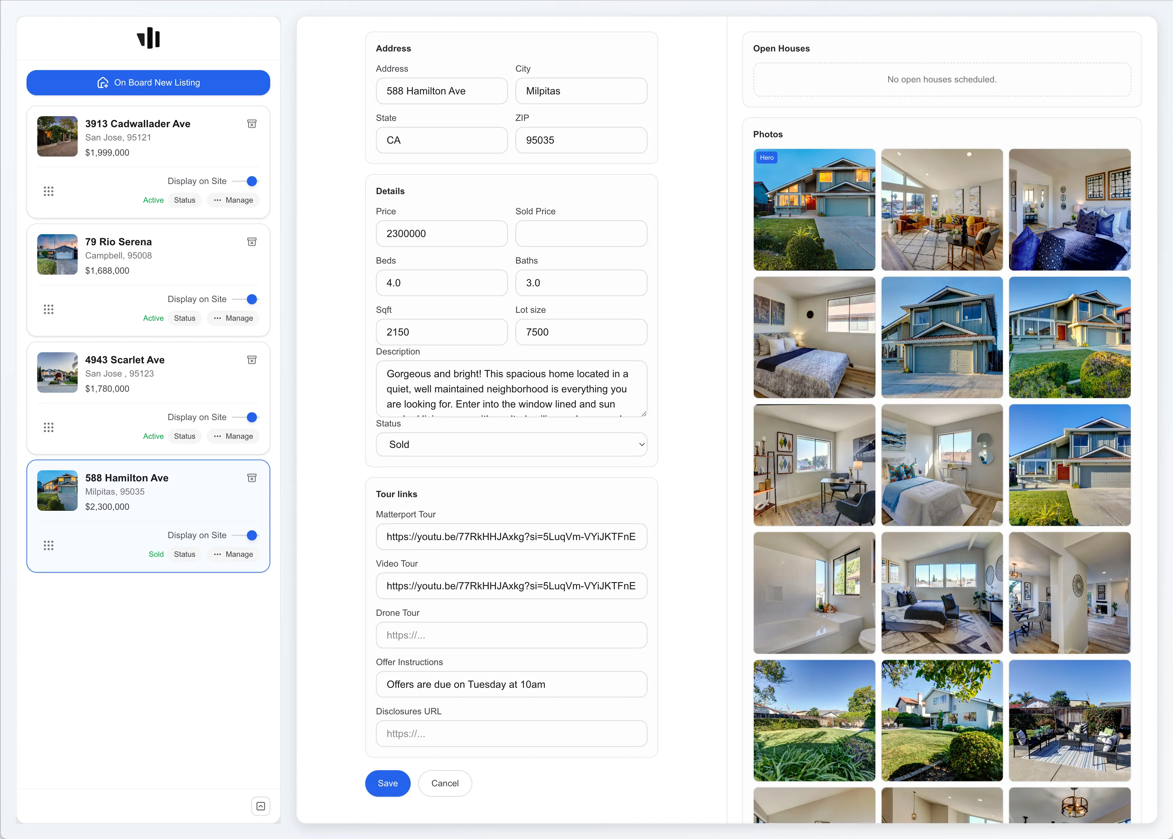Open Manage options for 3913 Cadwallader Ave

[x=233, y=200]
